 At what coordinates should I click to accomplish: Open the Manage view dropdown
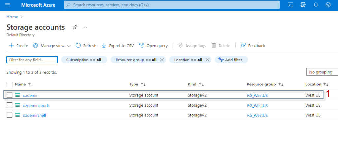click(x=52, y=46)
